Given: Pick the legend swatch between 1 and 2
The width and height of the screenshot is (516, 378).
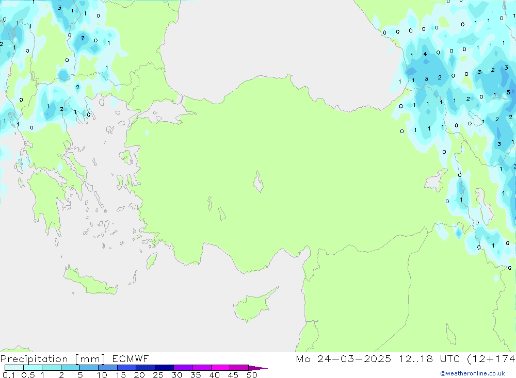Looking at the screenshot, I should [52, 368].
